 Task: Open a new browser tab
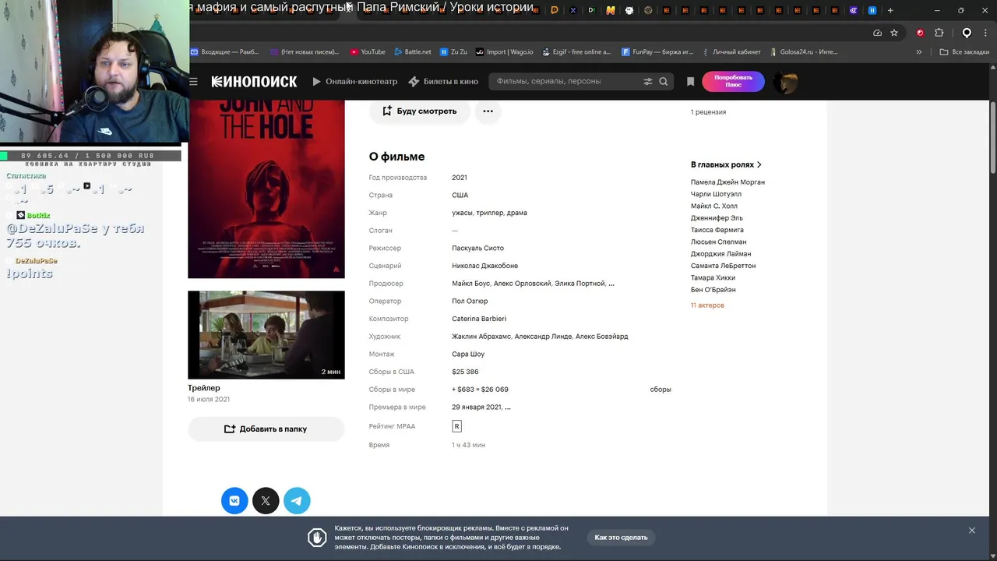pos(890,10)
